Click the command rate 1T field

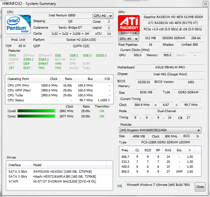pyautogui.click(x=188, y=118)
